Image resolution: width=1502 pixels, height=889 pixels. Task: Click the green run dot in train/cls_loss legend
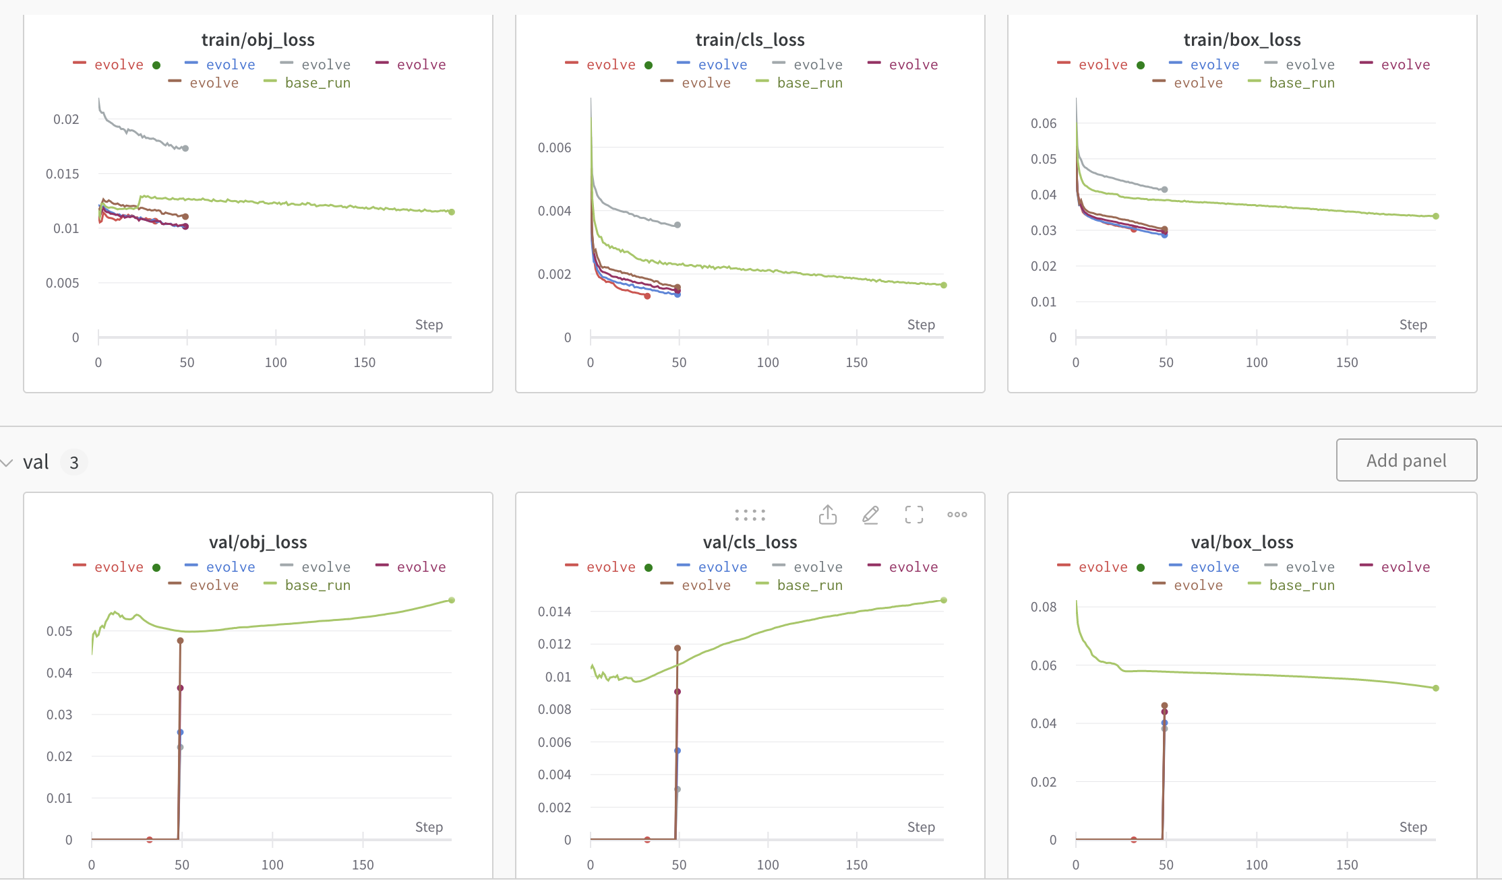coord(649,65)
